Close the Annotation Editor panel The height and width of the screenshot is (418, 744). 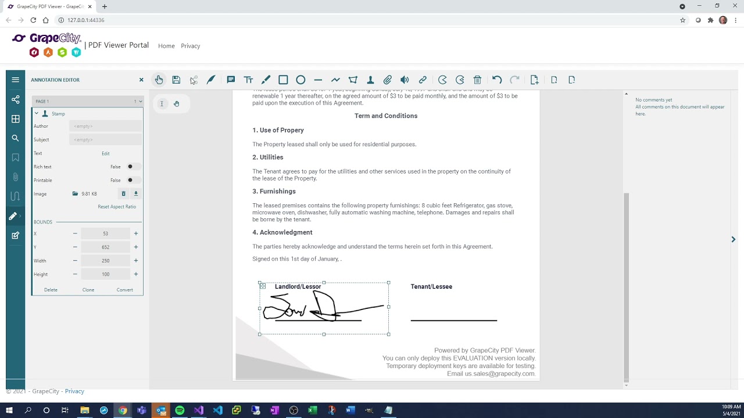tap(141, 80)
